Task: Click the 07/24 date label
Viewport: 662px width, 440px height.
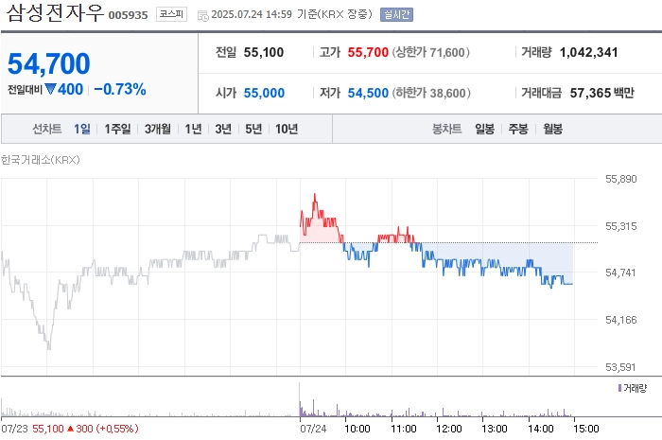Action: point(313,429)
